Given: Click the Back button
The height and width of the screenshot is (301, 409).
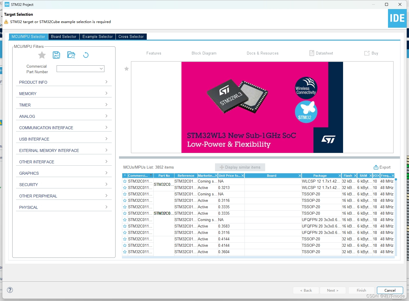Looking at the screenshot, I should point(306,290).
